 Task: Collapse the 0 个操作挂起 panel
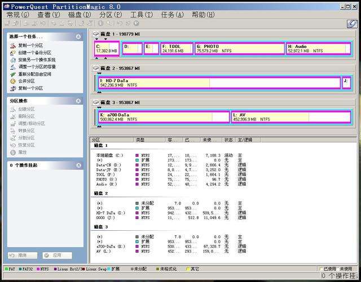click(78, 165)
